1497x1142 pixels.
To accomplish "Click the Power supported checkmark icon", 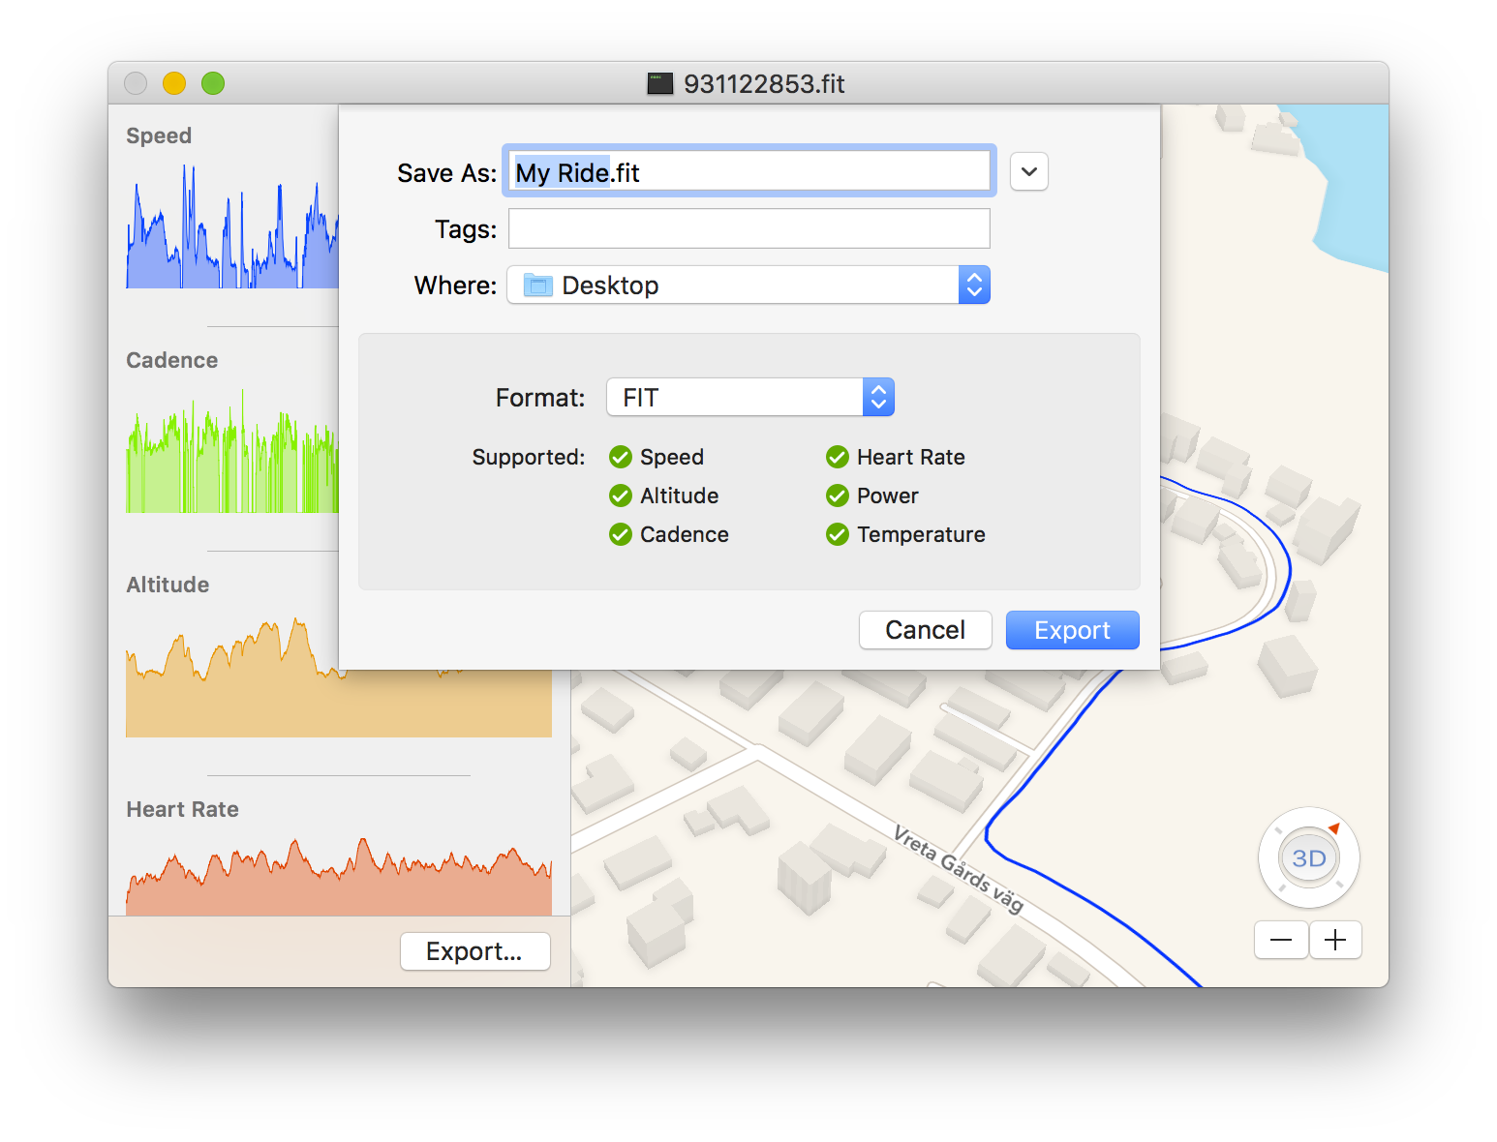I will pos(838,496).
